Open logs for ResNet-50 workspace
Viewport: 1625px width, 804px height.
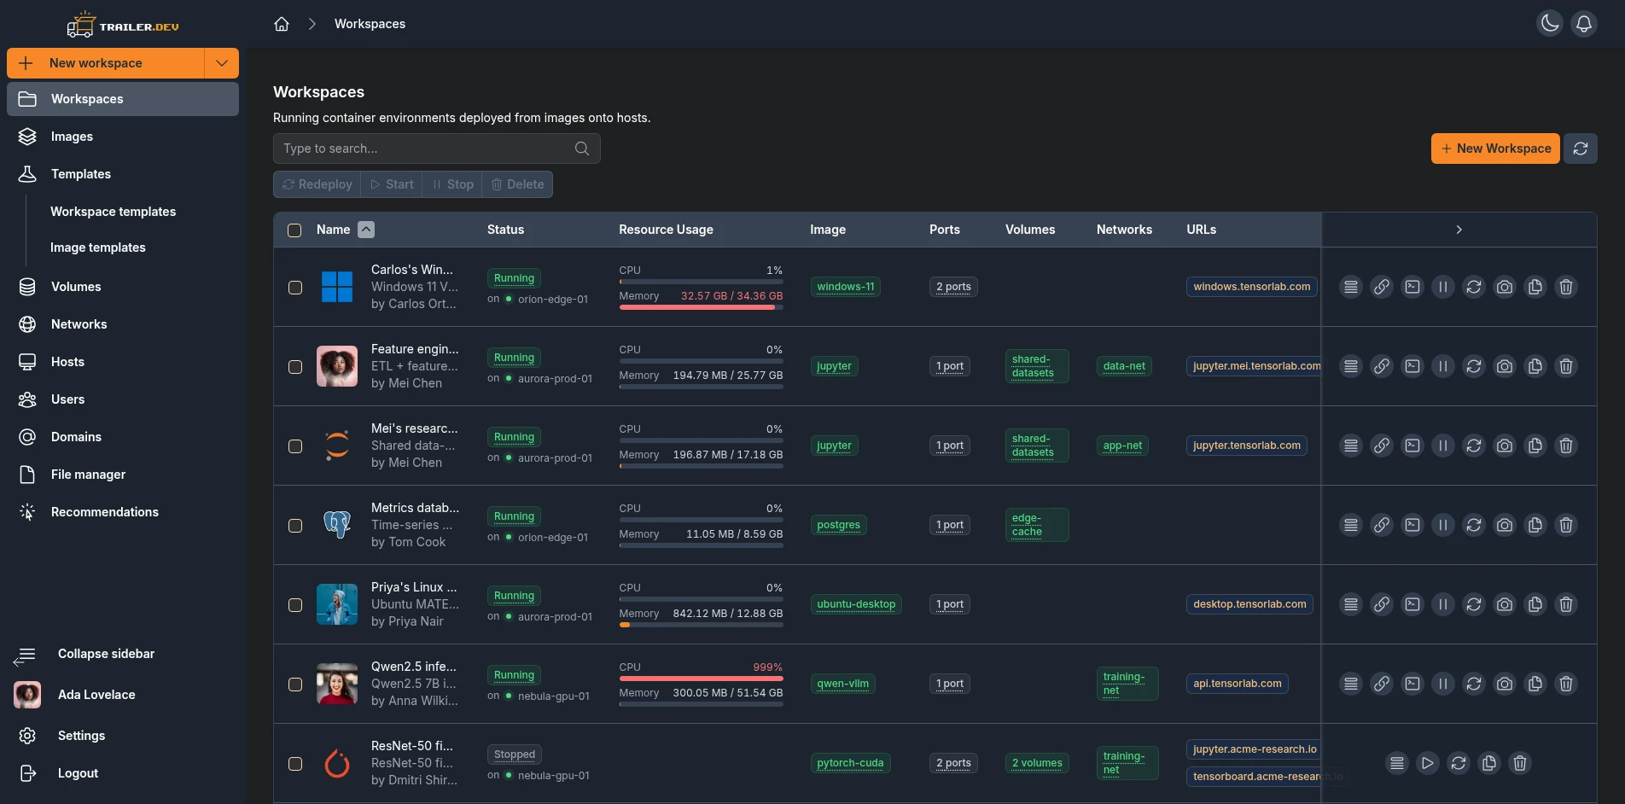(x=1396, y=763)
